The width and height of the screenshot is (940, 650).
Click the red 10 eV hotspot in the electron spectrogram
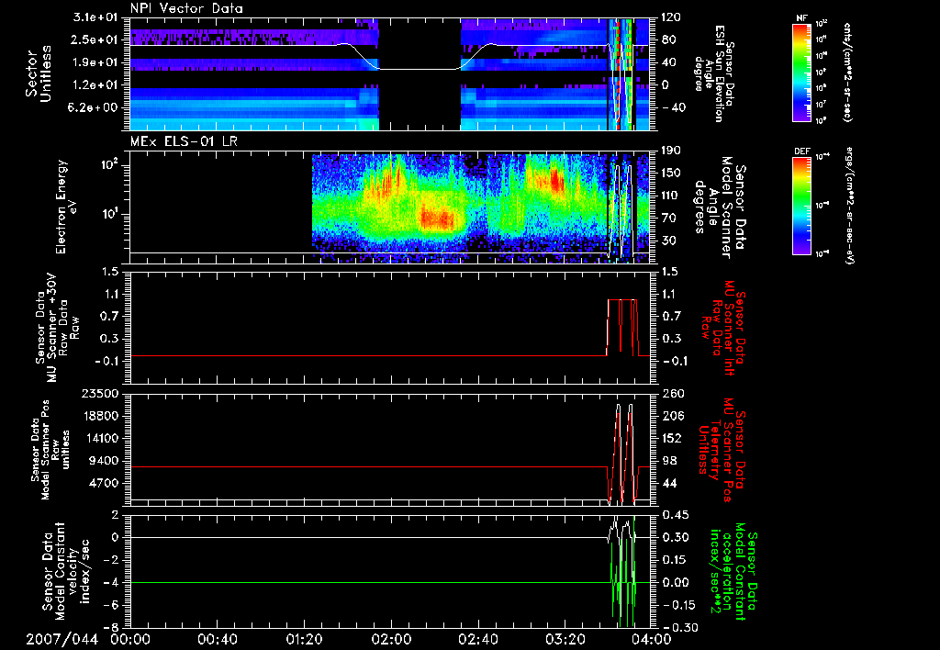[436, 219]
